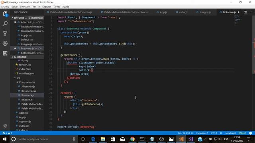This screenshot has width=255, height=143.
Task: Show errors and warnings count in status bar
Action: pos(7,133)
